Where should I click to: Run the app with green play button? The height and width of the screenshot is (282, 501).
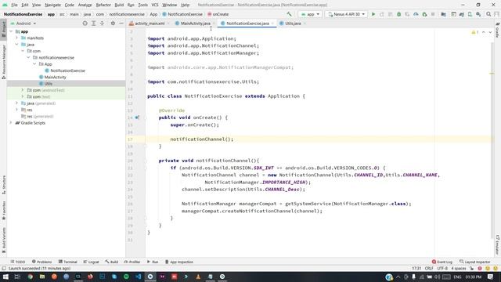coord(373,14)
